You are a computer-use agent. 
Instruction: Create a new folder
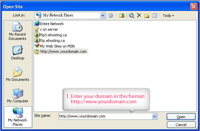click(147, 16)
